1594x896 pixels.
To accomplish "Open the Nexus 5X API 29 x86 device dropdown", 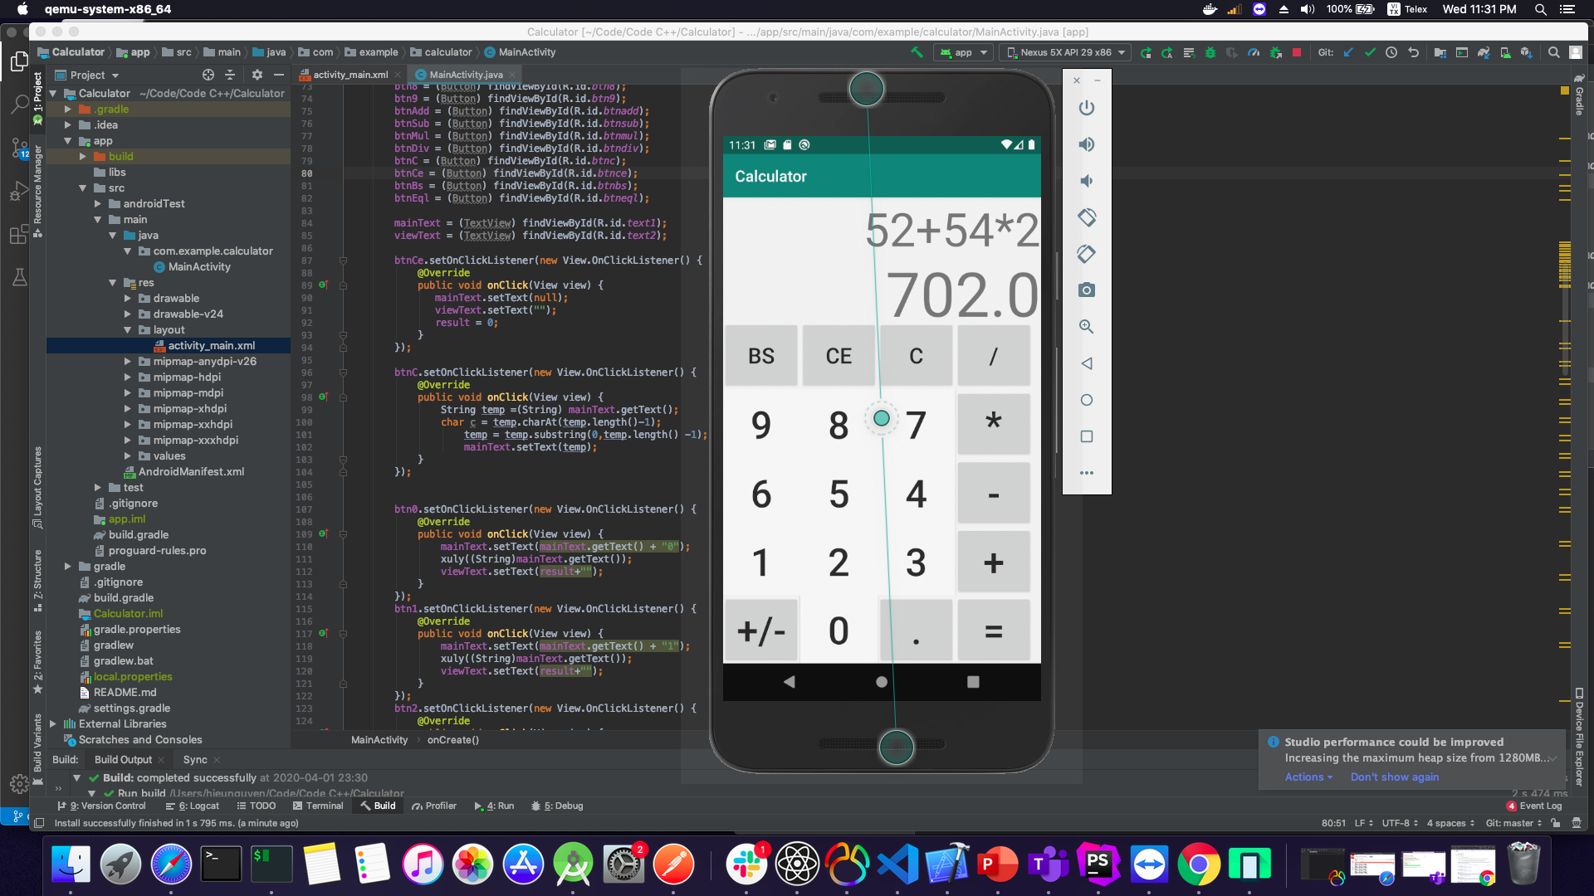I will pyautogui.click(x=1066, y=52).
